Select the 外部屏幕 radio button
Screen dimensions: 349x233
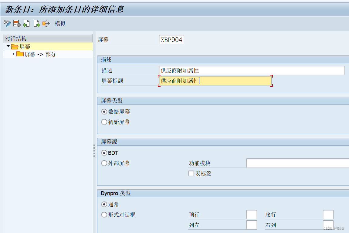(x=104, y=163)
